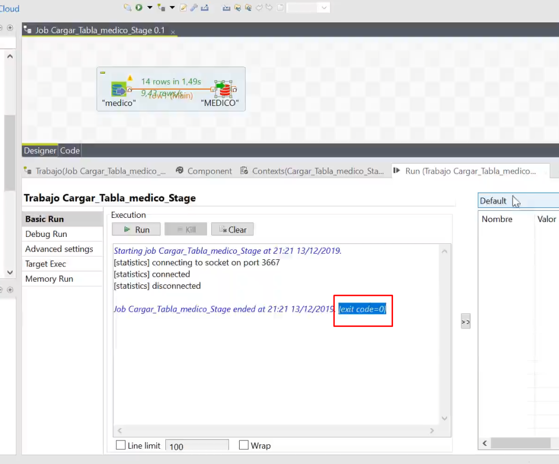Click the job designer tree toolbar icon
559x464 pixels.
pyautogui.click(x=161, y=8)
